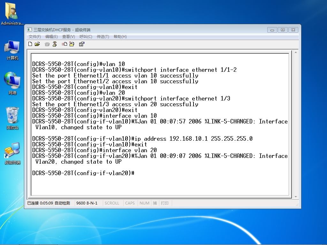Select the Administrator folder desktop icon

12,14
